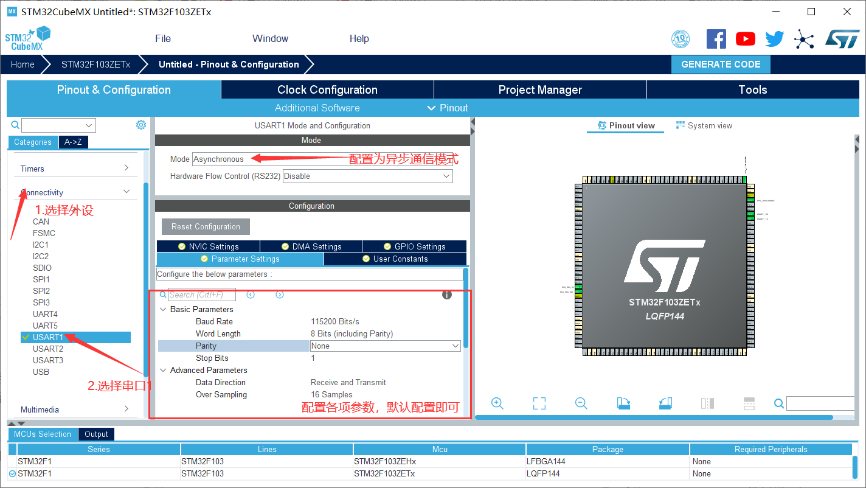Open the settings gear in peripheral panel
The width and height of the screenshot is (866, 488).
tap(141, 125)
